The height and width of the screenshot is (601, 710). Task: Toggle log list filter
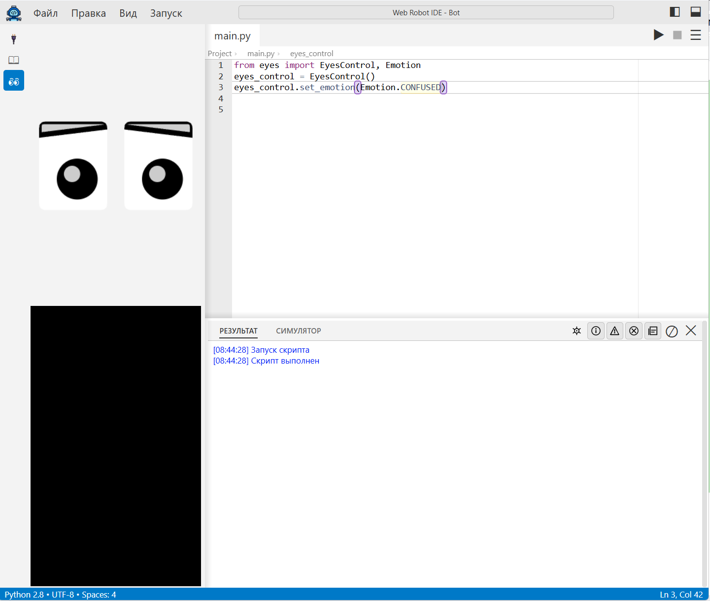(653, 331)
